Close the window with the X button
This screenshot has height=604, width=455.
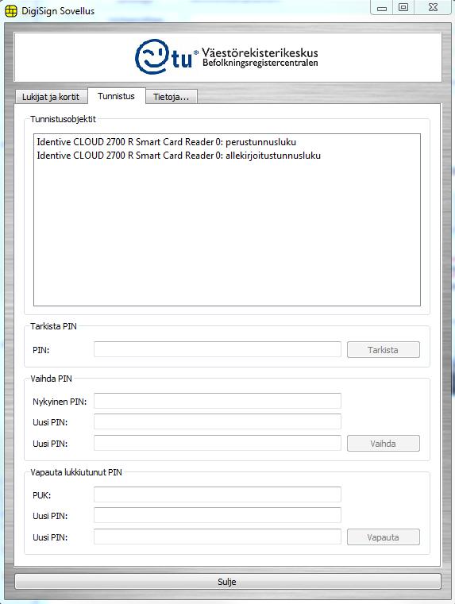point(432,8)
